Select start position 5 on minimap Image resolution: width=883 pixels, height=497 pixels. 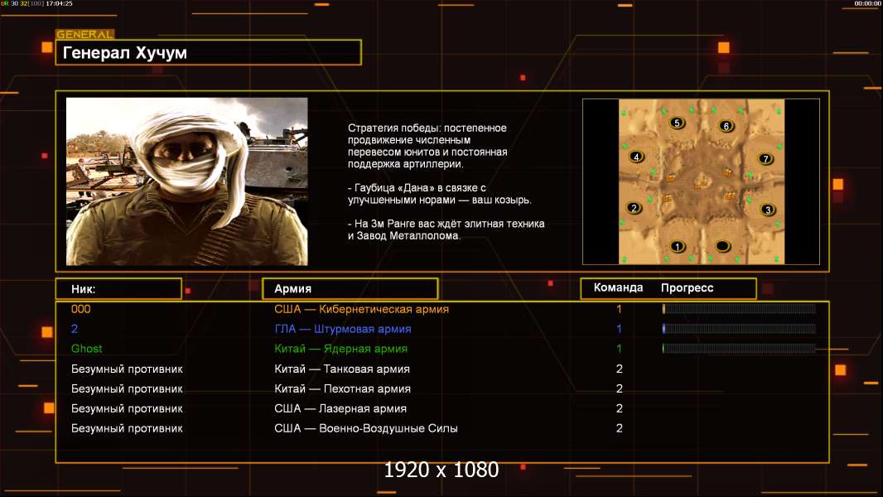677,123
